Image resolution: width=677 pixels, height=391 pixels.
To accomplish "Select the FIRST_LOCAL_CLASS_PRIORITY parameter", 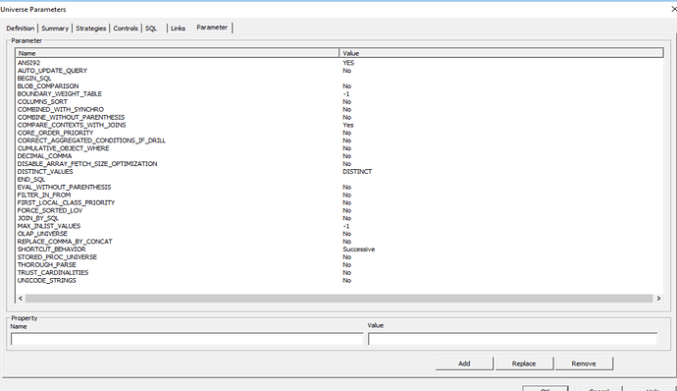I will tap(66, 202).
